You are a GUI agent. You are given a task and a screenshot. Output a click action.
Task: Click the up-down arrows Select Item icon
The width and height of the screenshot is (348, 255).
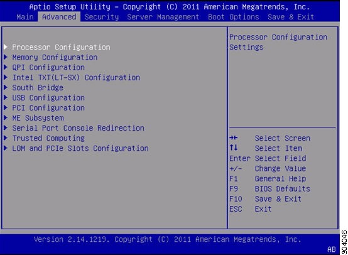pyautogui.click(x=234, y=148)
